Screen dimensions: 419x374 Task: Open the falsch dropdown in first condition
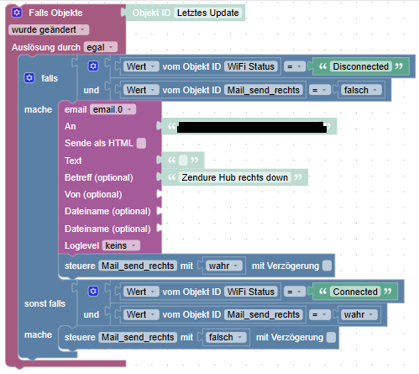point(361,90)
